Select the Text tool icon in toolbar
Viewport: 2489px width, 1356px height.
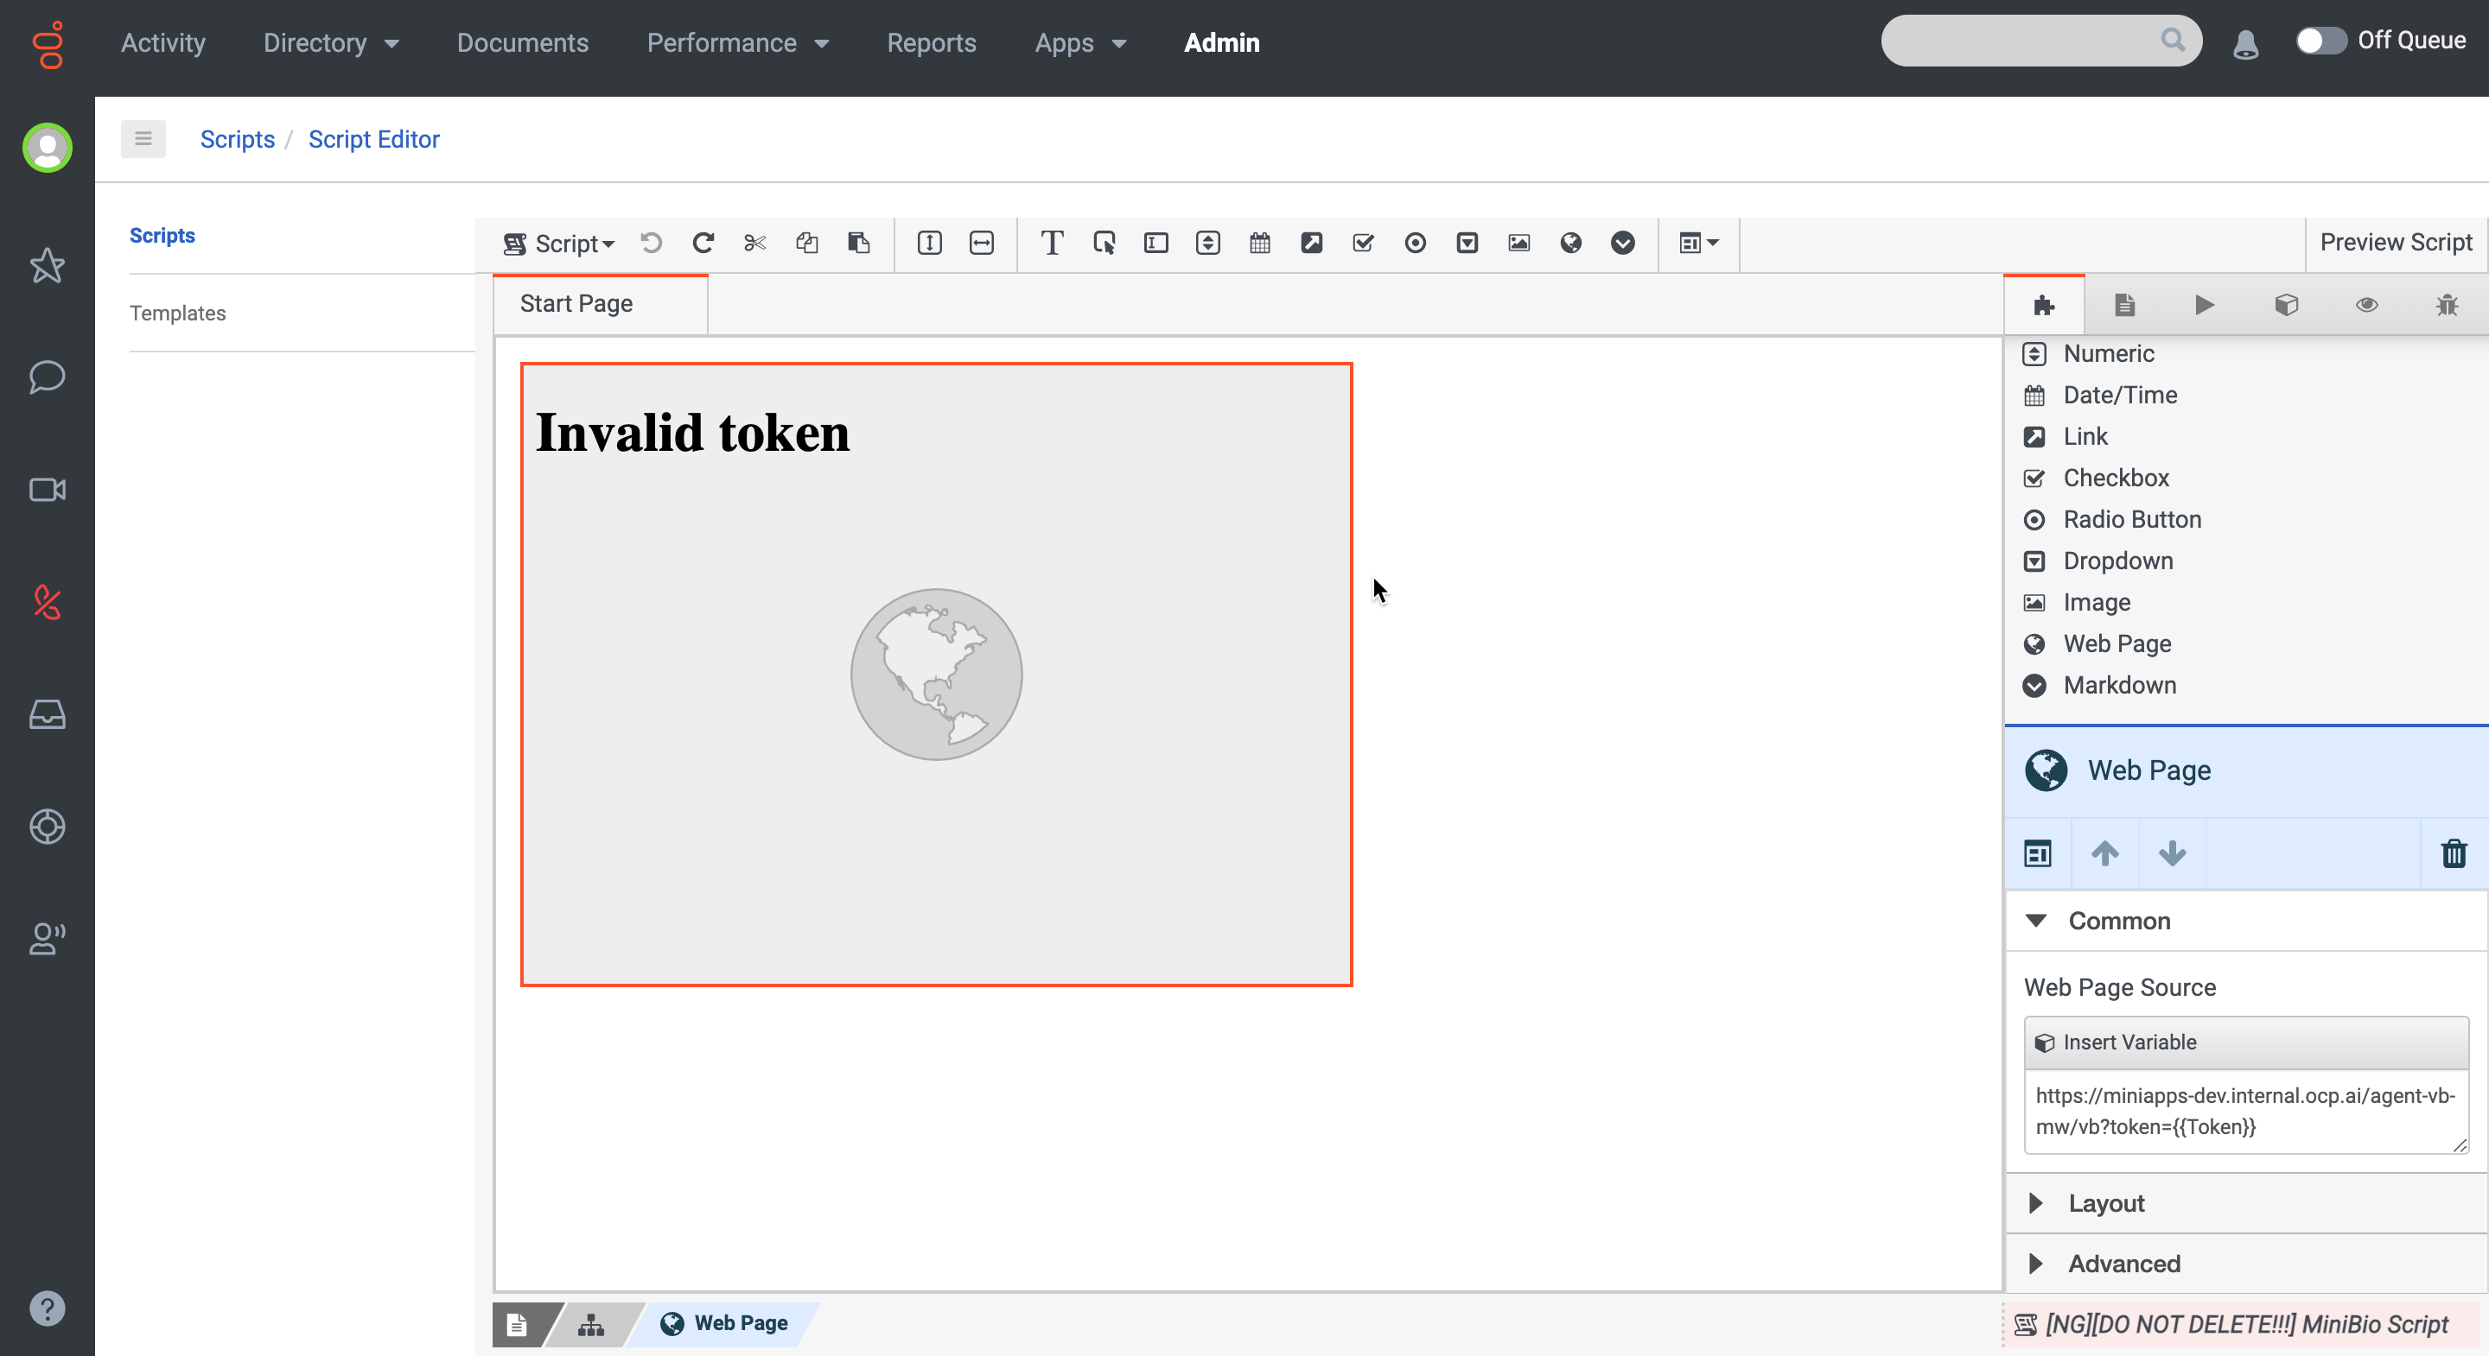coord(1051,243)
